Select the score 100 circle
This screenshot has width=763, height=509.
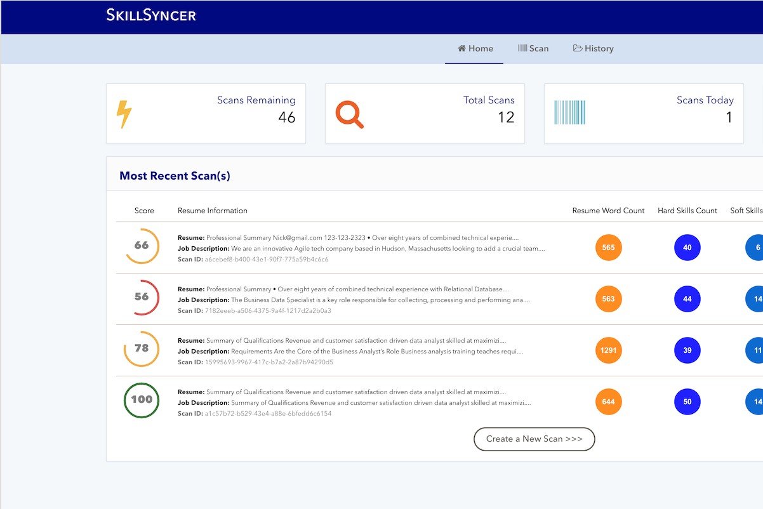click(x=142, y=400)
